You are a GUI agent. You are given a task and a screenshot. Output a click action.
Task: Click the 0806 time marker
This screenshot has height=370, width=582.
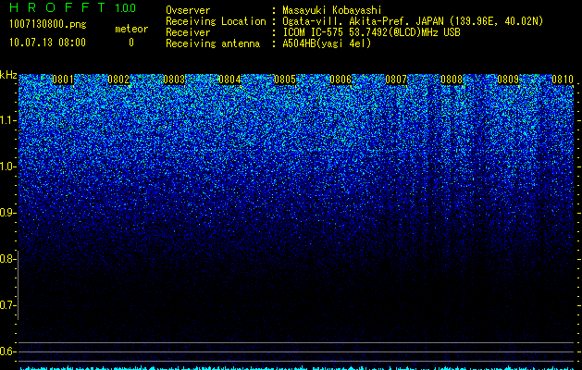(341, 80)
